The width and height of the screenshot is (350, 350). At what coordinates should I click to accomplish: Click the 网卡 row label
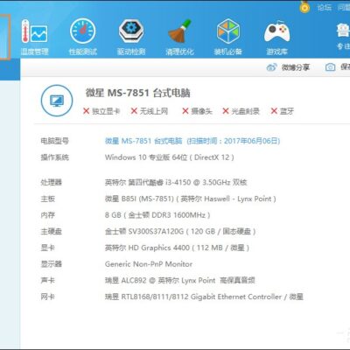pos(47,297)
